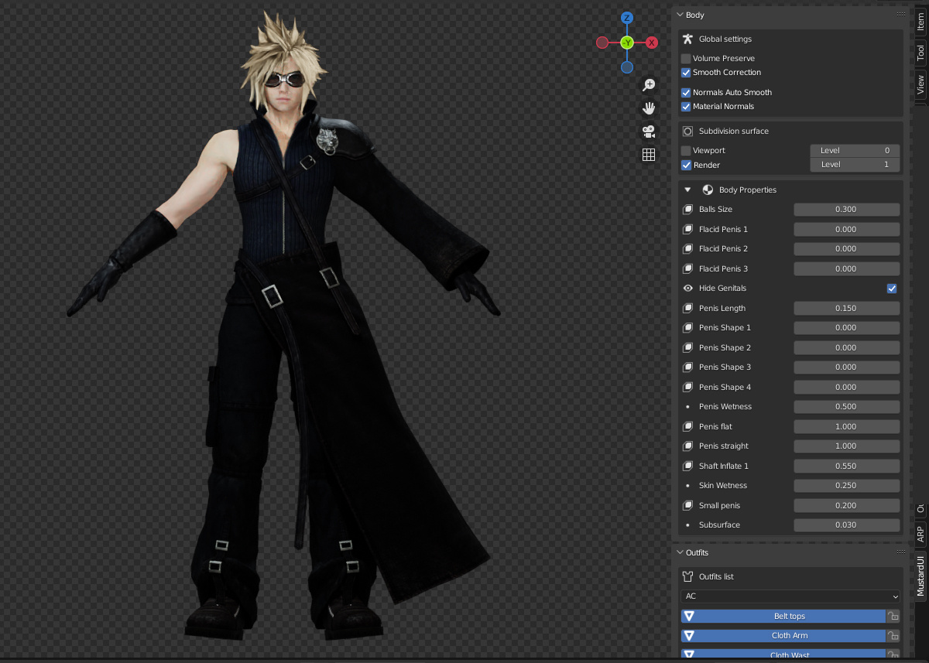Click the eye icon next to Hide Genitals
The width and height of the screenshot is (929, 663).
coord(687,288)
